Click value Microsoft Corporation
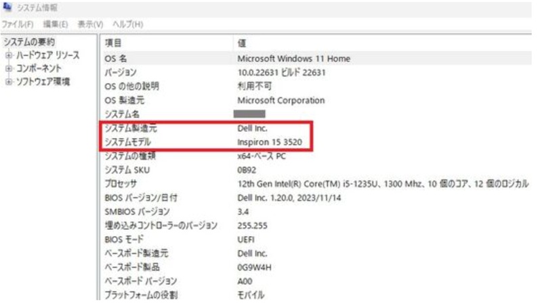This screenshot has width=542, height=307. 281,100
